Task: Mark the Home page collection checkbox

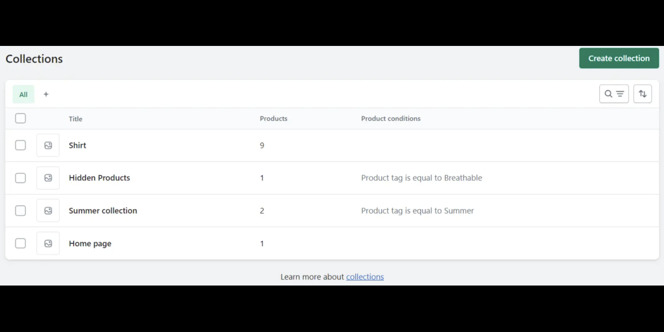Action: tap(20, 243)
